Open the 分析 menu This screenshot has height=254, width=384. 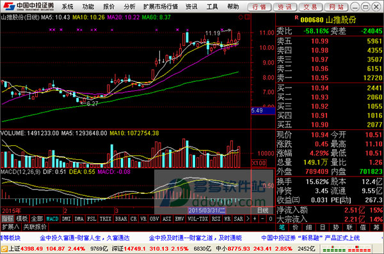tap(129, 6)
